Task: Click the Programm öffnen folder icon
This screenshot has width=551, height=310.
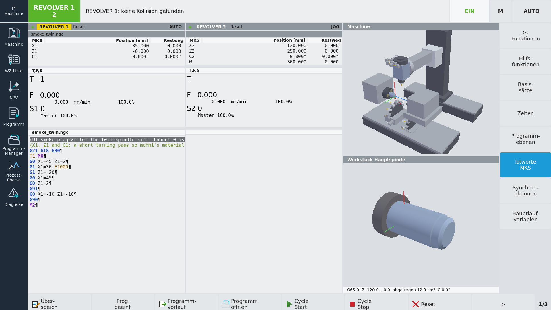Action: [x=226, y=304]
